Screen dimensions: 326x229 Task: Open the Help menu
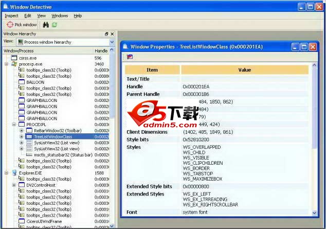(78, 16)
